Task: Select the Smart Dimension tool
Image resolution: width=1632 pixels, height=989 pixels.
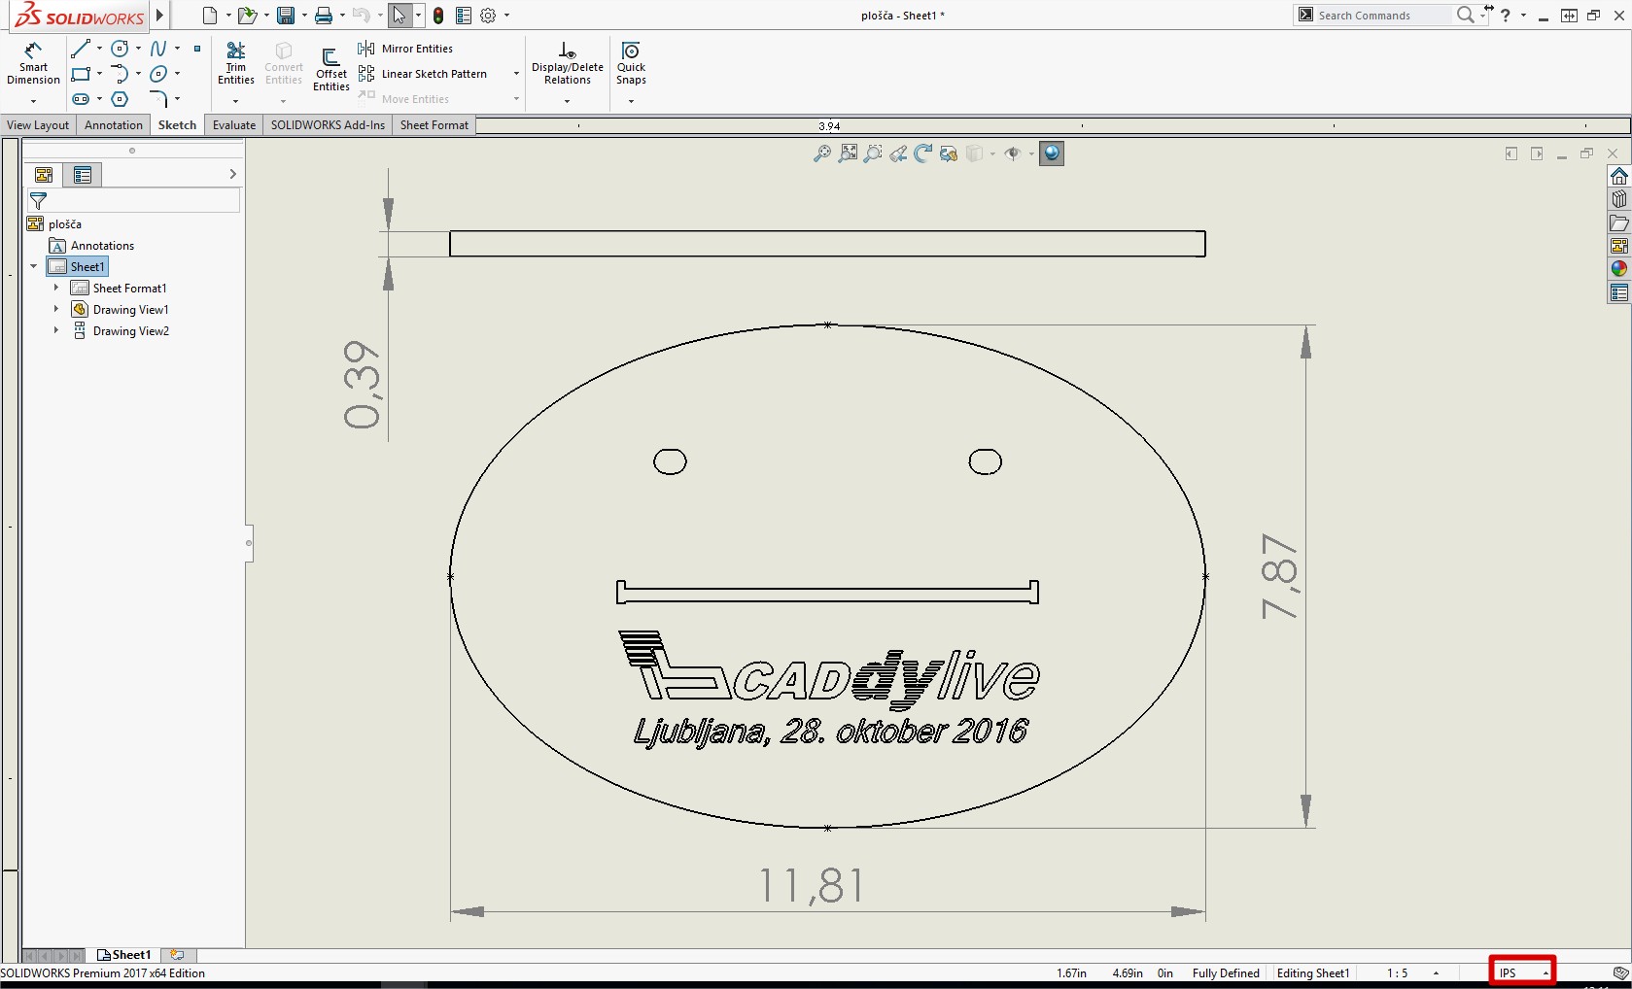Action: [x=33, y=62]
